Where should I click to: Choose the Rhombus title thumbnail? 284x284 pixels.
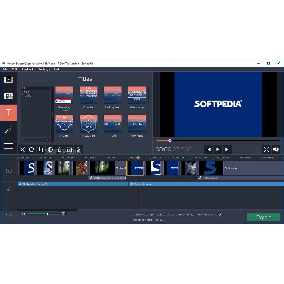click(137, 123)
